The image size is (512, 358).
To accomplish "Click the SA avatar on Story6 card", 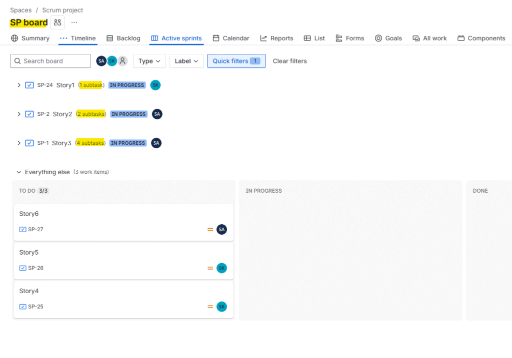I will tap(221, 230).
